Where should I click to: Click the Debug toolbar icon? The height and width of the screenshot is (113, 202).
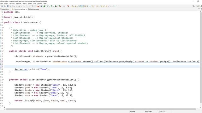point(47,6)
